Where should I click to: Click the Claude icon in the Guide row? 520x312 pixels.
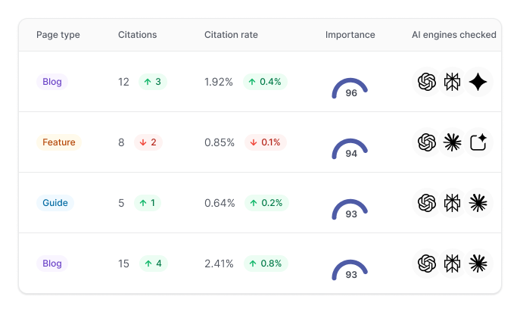click(478, 203)
